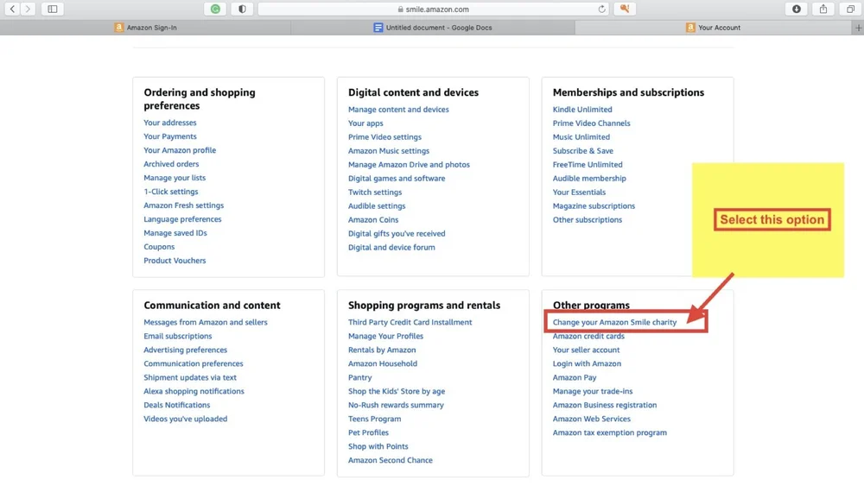
Task: Open Magazine subscriptions
Action: (594, 205)
